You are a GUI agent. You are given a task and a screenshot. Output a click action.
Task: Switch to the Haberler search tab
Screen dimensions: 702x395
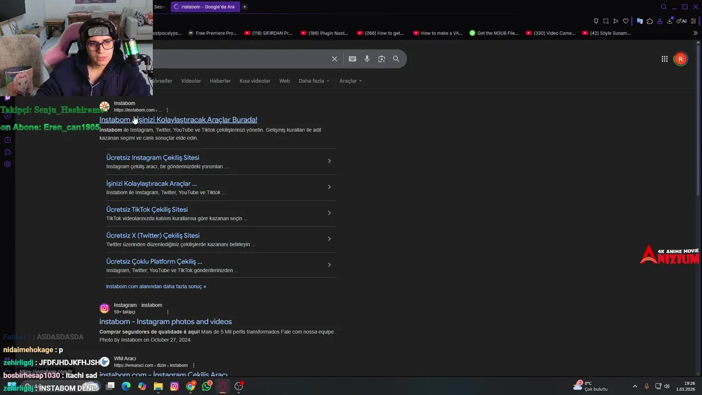pyautogui.click(x=220, y=81)
